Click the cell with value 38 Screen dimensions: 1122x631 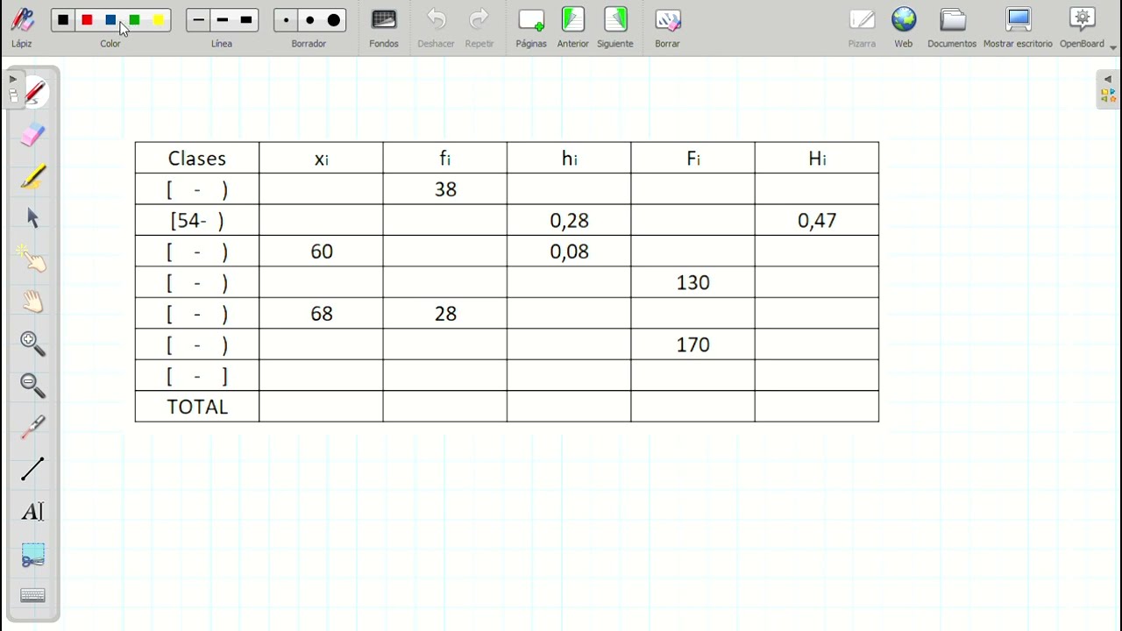click(x=445, y=189)
